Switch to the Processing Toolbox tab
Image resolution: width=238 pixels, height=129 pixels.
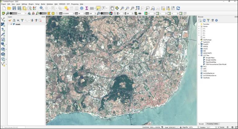[x=212, y=124]
